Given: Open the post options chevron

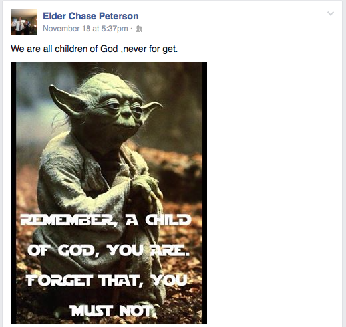Looking at the screenshot, I should click(331, 13).
